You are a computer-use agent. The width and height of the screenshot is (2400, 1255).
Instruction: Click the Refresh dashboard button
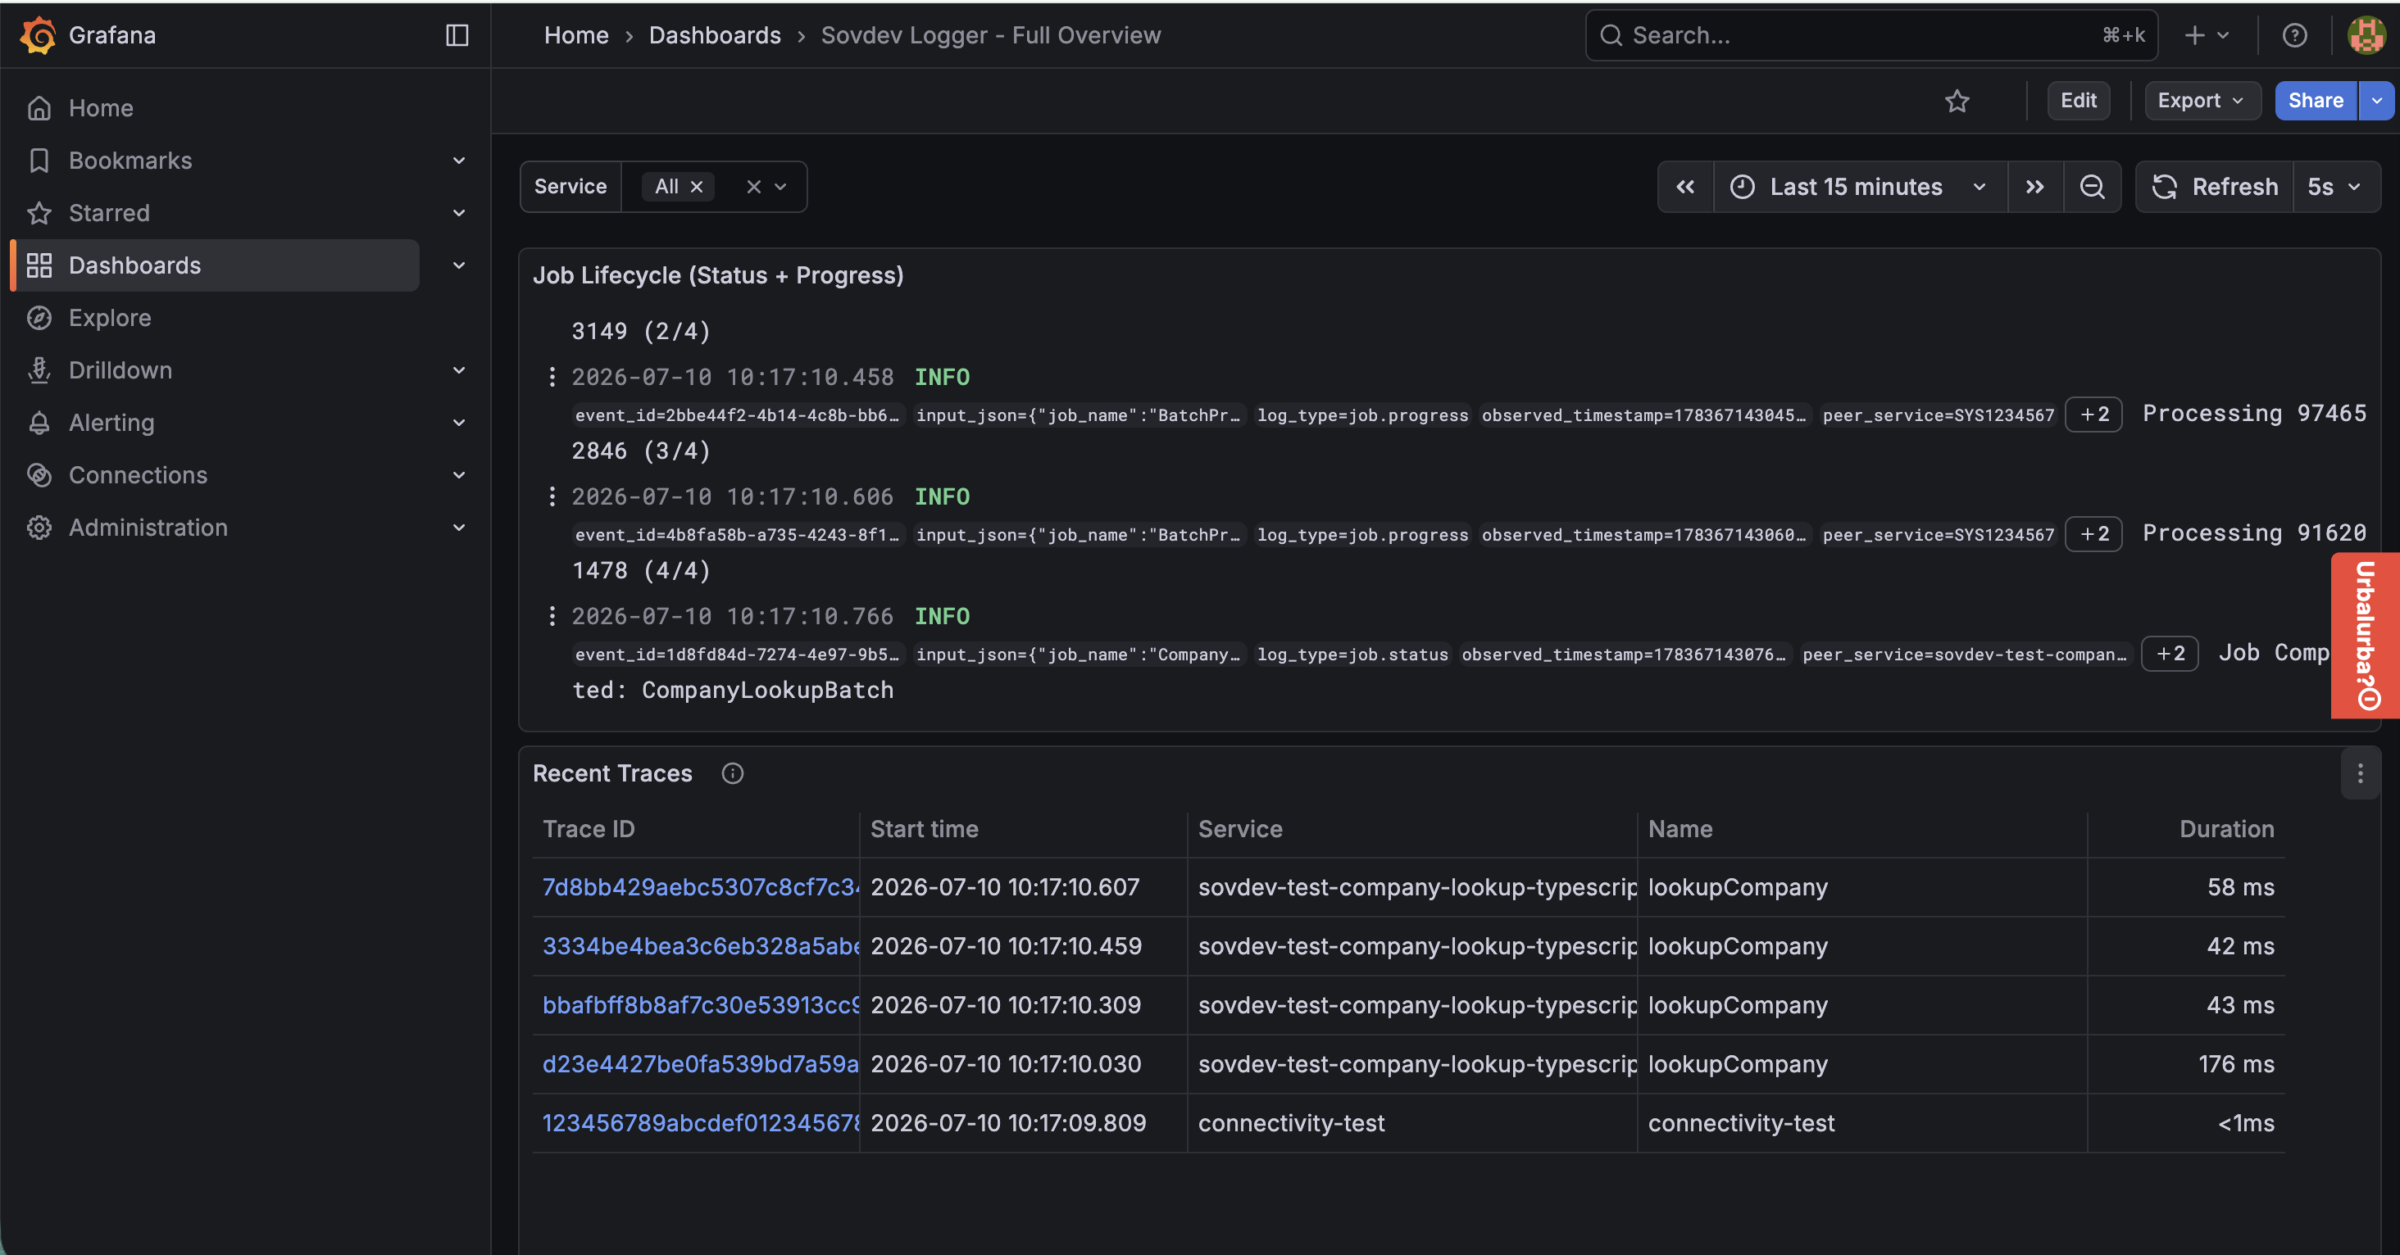(x=2215, y=187)
